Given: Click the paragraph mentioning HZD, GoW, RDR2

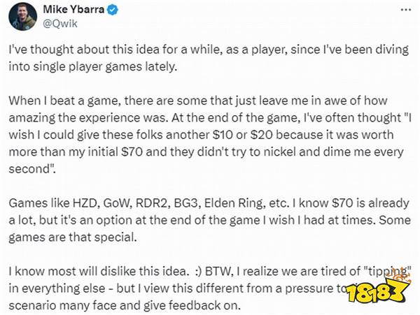Looking at the screenshot, I should (209, 220).
